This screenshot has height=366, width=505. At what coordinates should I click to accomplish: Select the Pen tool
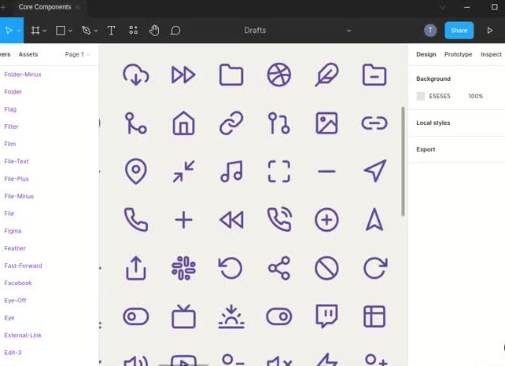[86, 31]
